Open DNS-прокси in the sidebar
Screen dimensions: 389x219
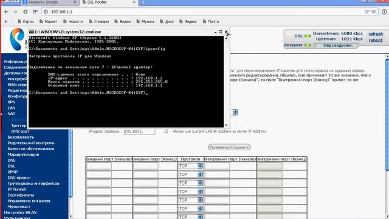[19, 178]
